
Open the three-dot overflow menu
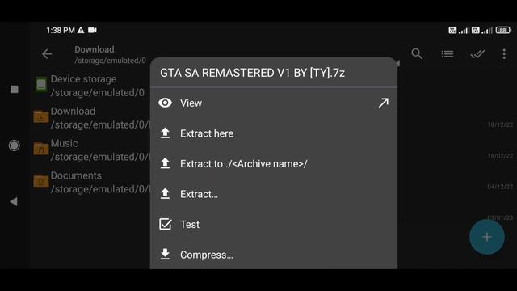tap(504, 54)
